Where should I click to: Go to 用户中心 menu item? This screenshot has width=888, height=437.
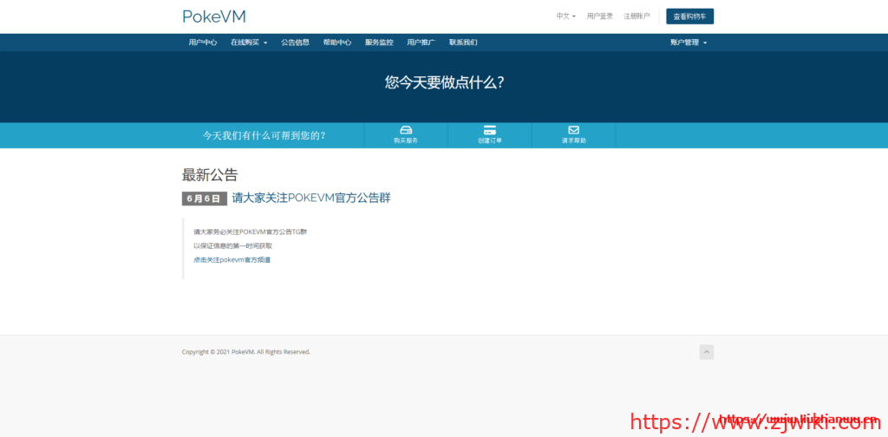click(203, 42)
